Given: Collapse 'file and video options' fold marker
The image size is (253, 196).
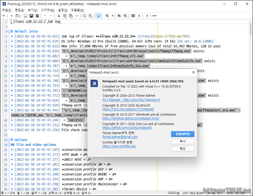Looking at the screenshot, I should click(x=9, y=145).
